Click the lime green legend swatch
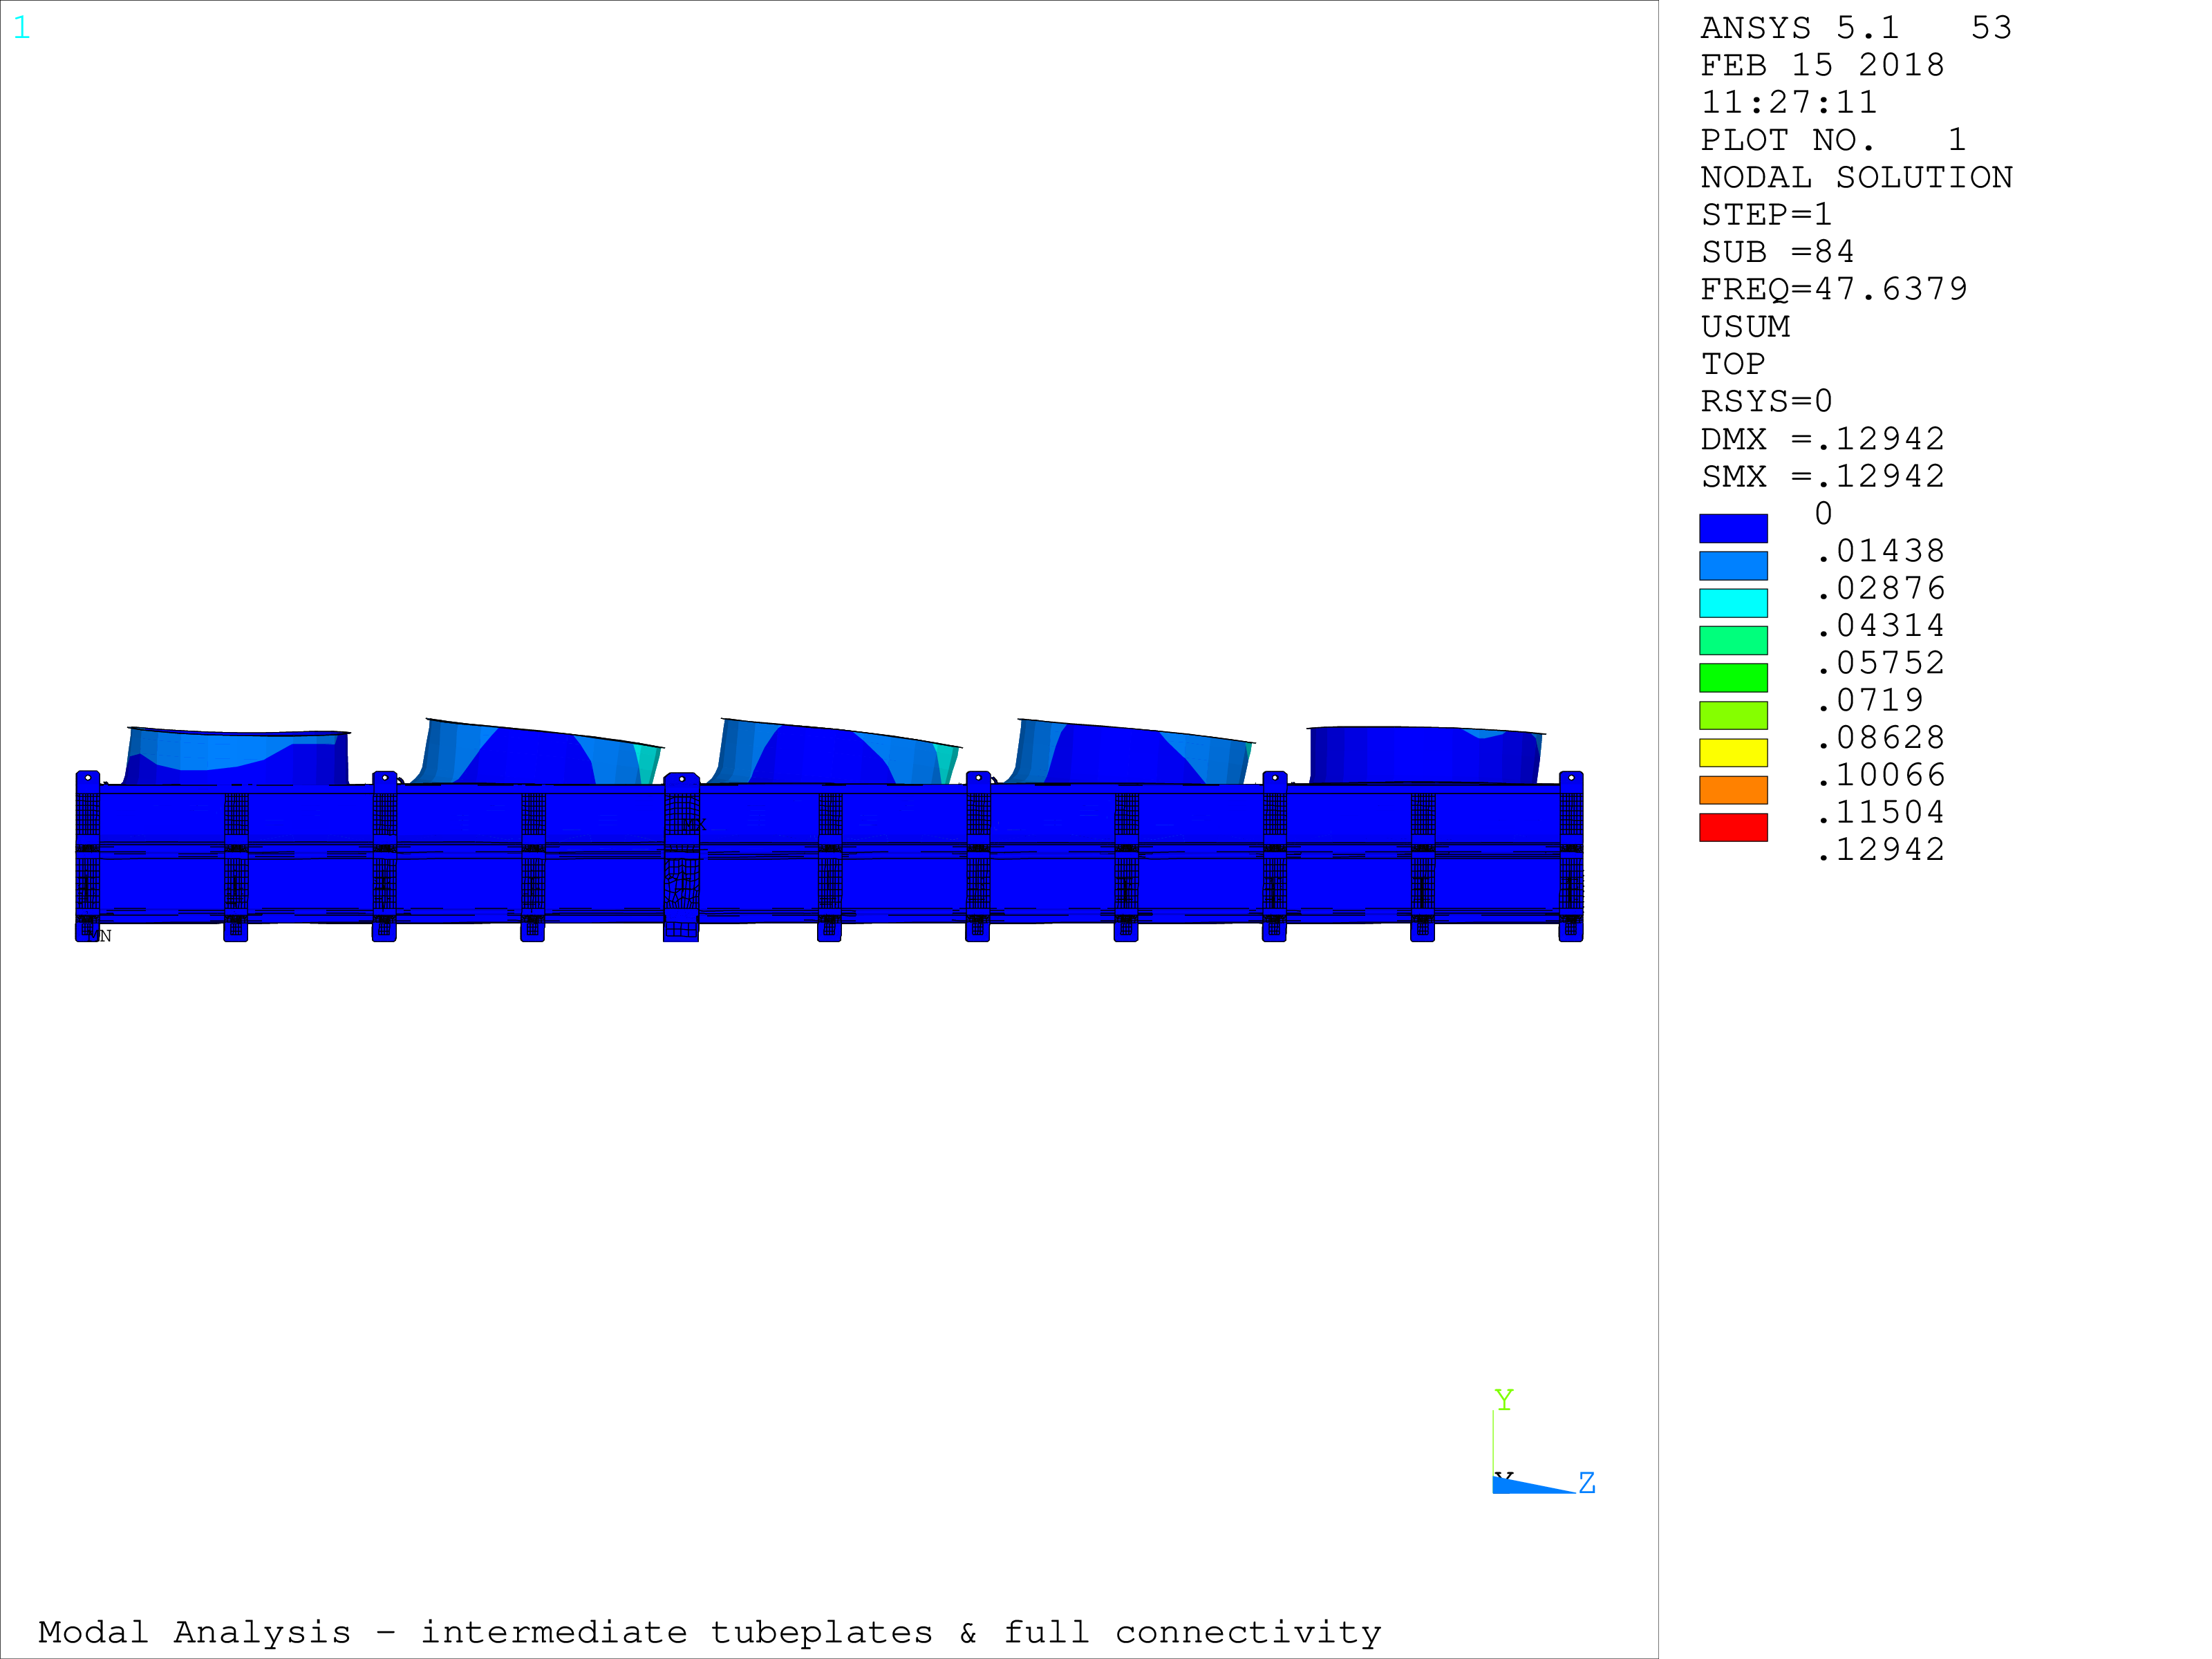The image size is (2212, 1659). [x=1733, y=715]
